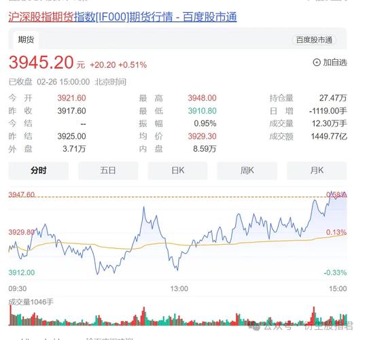365x340 pixels.
Task: Switch to the 周K chart tab
Action: pos(247,171)
